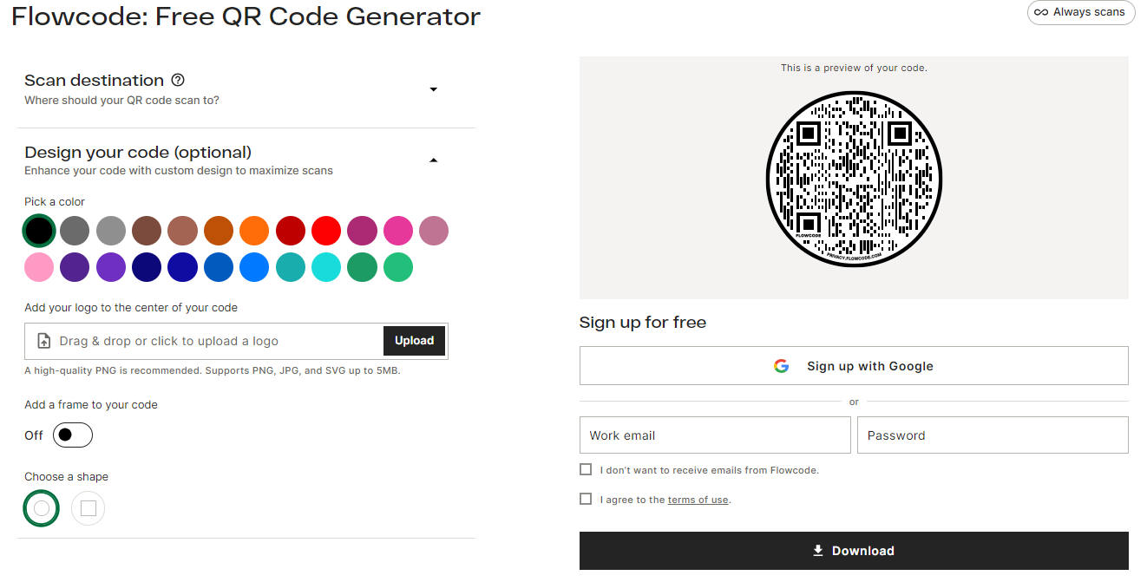Check the "I agree to the terms of use" box
The height and width of the screenshot is (582, 1147).
tap(586, 498)
